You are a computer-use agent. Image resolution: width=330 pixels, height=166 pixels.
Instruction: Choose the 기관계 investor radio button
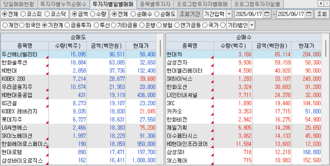click(x=44, y=25)
